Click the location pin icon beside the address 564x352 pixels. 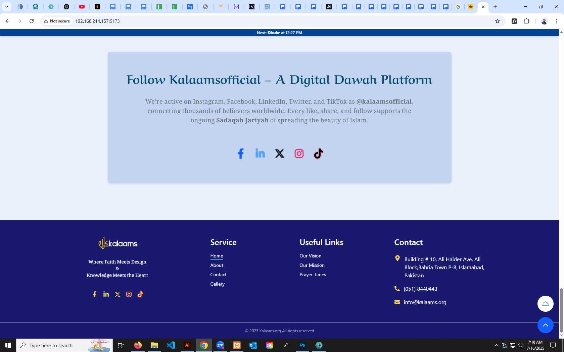tap(397, 258)
